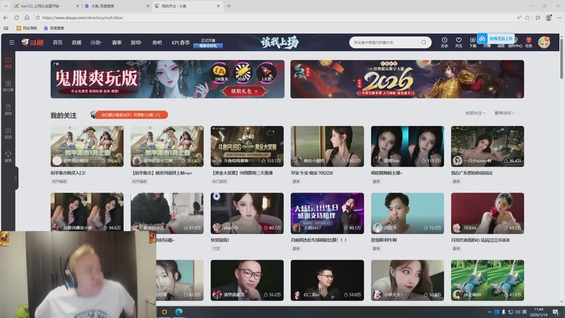Open stream thumbnail with 69.3万 views
565x318 pixels.
click(x=487, y=213)
